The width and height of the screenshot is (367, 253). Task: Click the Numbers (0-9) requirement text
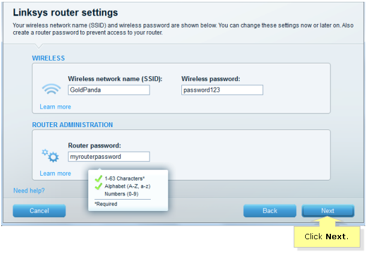(121, 194)
